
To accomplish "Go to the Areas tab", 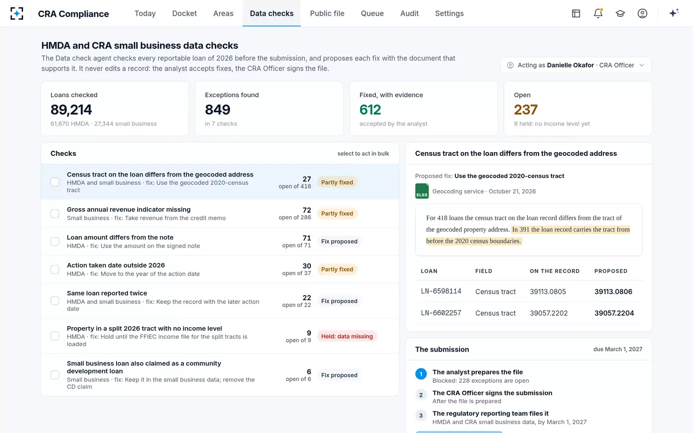I will pyautogui.click(x=223, y=13).
